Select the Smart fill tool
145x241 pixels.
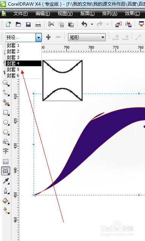[6, 103]
